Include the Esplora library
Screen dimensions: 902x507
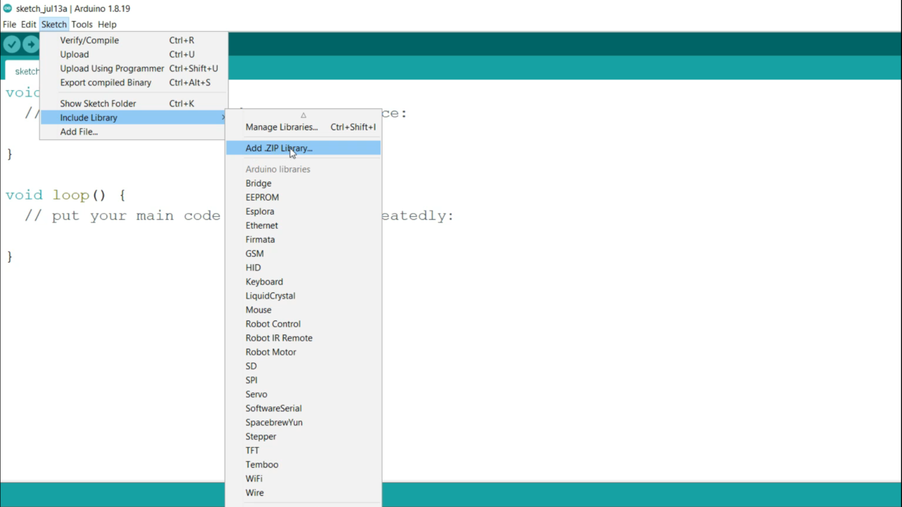[303, 211]
